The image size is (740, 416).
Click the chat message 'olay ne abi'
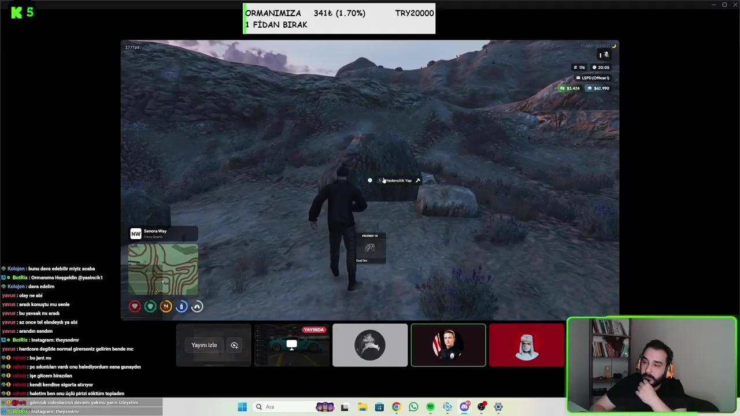pos(31,296)
